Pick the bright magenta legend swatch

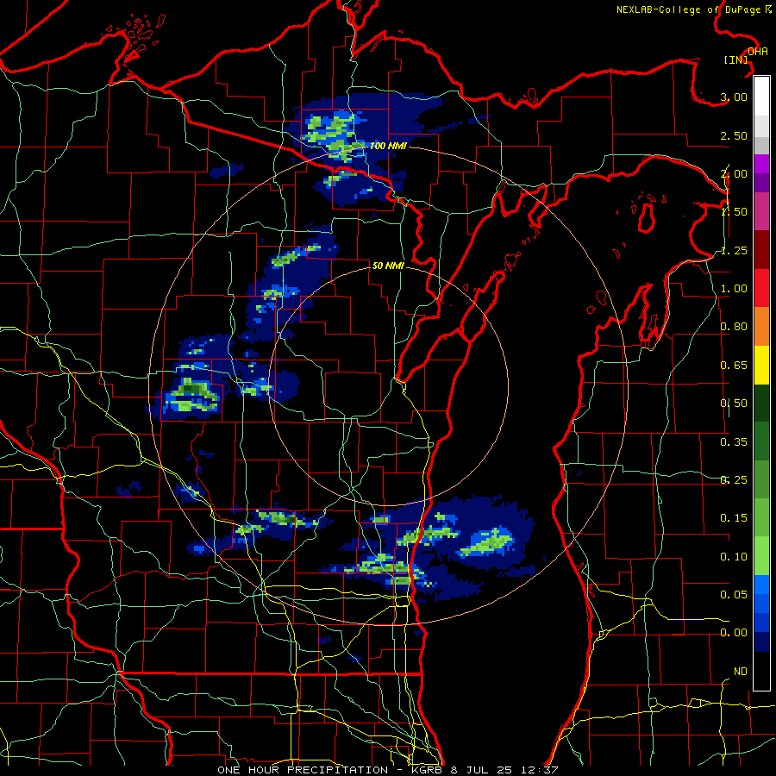coord(761,164)
